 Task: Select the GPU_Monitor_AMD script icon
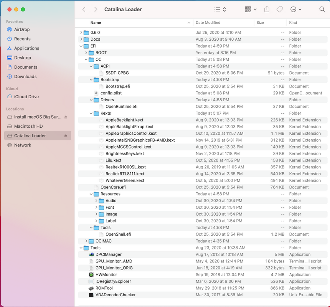pos(91,261)
